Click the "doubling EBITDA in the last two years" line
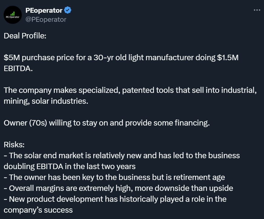264x219 pixels. 69,166
